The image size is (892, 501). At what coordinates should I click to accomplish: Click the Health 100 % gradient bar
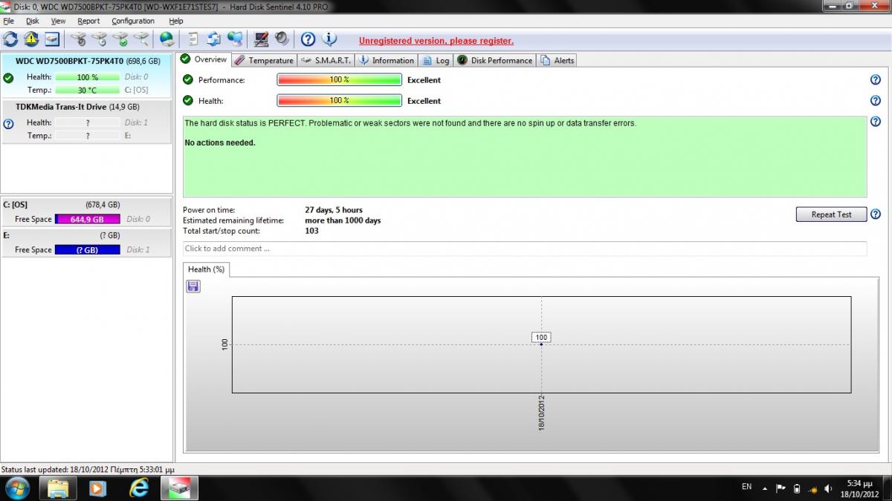tap(340, 101)
